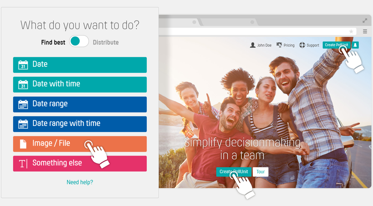Screen dimensions: 373x206
Task: Click the user profile icon next to John Doe
Action: tap(253, 45)
